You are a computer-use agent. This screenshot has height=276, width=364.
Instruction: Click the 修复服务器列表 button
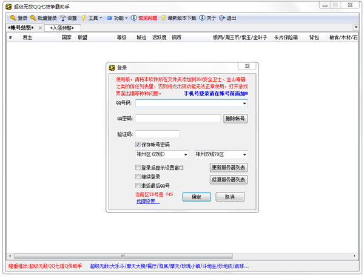click(x=229, y=180)
